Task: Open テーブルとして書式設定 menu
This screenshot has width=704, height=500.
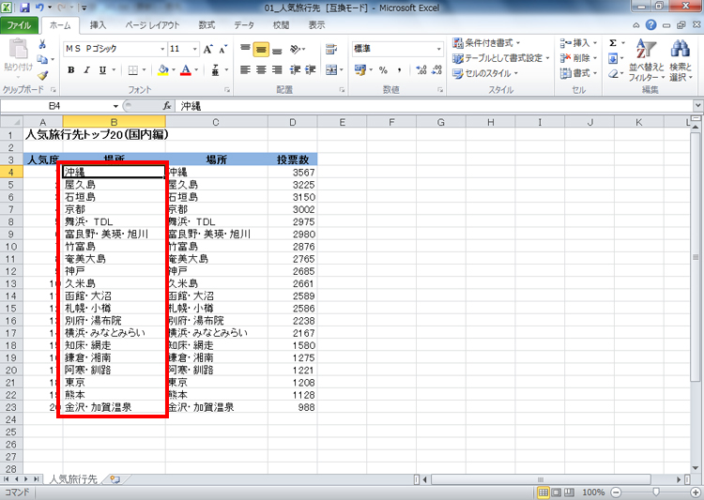Action: 501,58
